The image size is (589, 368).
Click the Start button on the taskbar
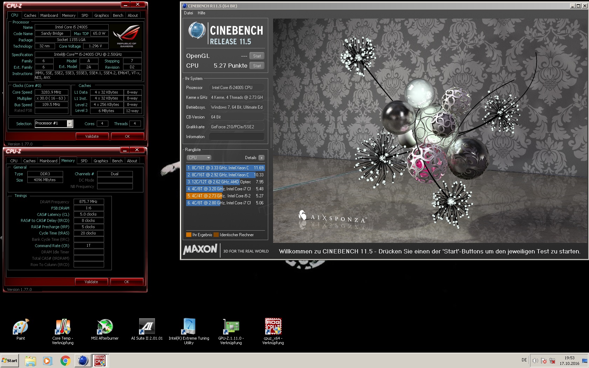coord(9,361)
